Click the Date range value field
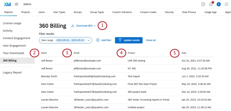This screenshot has height=111, width=231. click(70, 40)
